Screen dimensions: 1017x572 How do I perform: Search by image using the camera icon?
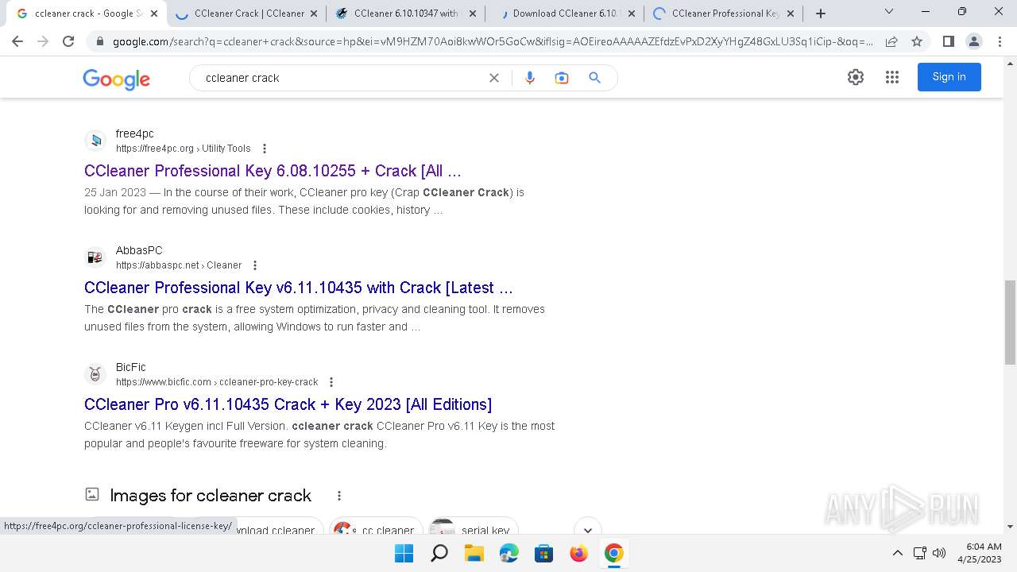pos(562,78)
